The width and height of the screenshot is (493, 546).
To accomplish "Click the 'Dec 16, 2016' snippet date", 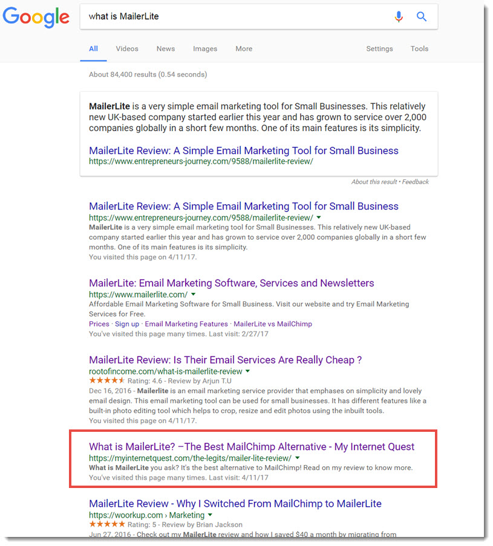I will [110, 391].
